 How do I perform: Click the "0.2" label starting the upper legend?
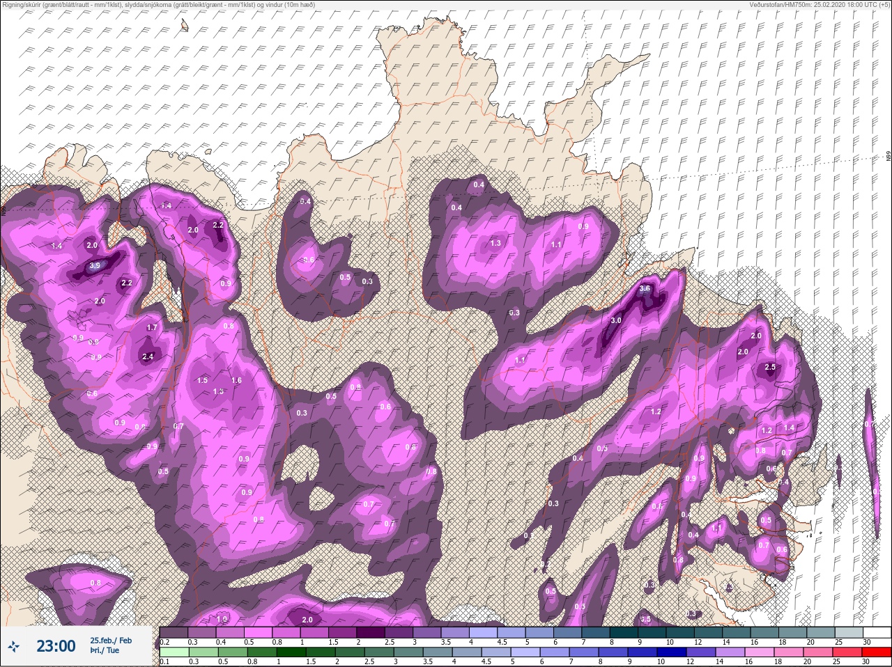(x=164, y=642)
